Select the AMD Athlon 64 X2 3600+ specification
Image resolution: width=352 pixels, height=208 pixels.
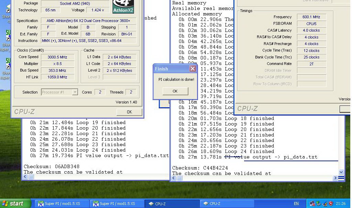click(88, 21)
